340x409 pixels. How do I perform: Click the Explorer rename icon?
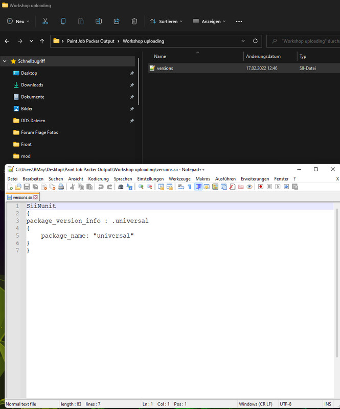pos(99,21)
